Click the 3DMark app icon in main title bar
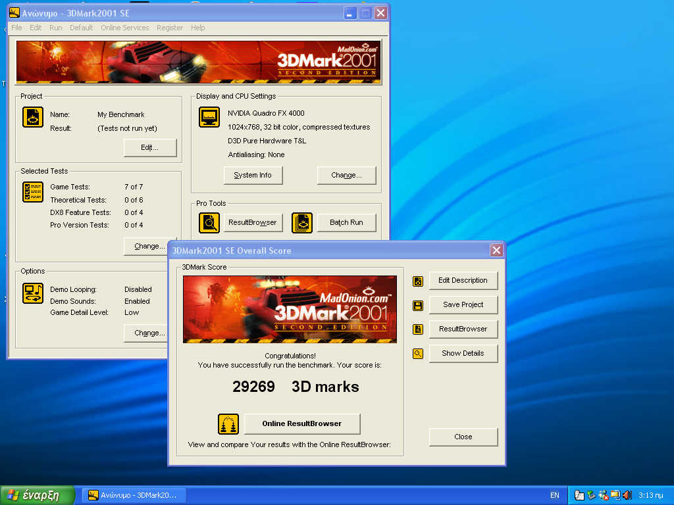674x505 pixels. point(14,13)
